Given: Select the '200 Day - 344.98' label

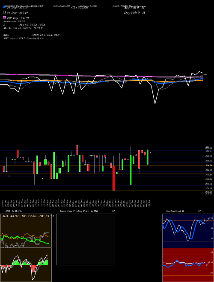Looking at the screenshot, I should pyautogui.click(x=18, y=18).
